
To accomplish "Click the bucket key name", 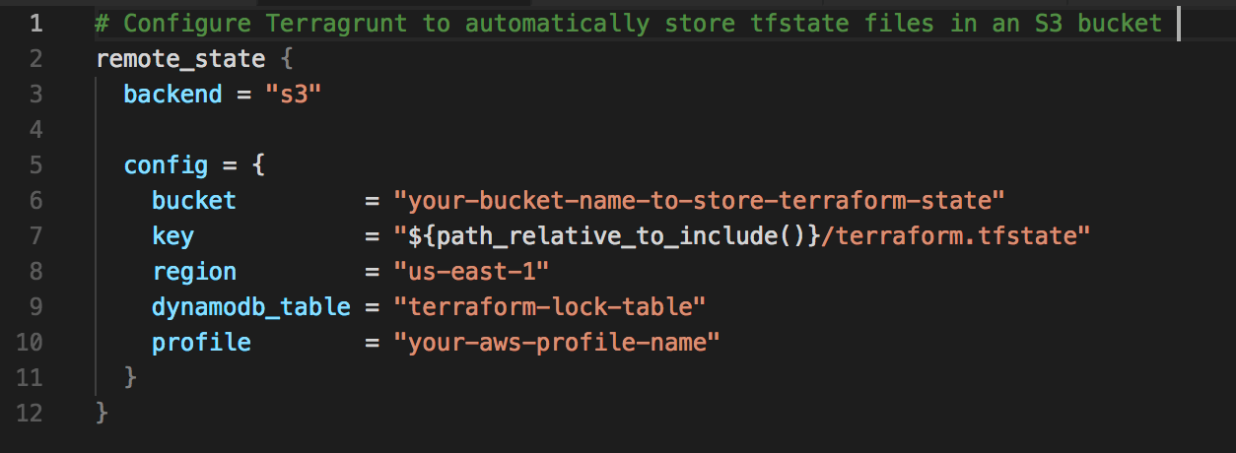I will click(x=194, y=201).
